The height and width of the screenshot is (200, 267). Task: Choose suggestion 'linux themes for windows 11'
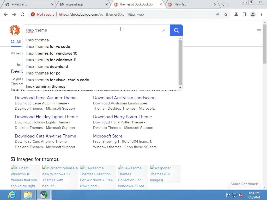(x=101, y=60)
